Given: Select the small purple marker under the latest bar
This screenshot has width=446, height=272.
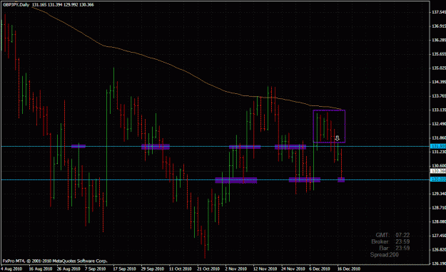Looking at the screenshot, I should click(341, 179).
